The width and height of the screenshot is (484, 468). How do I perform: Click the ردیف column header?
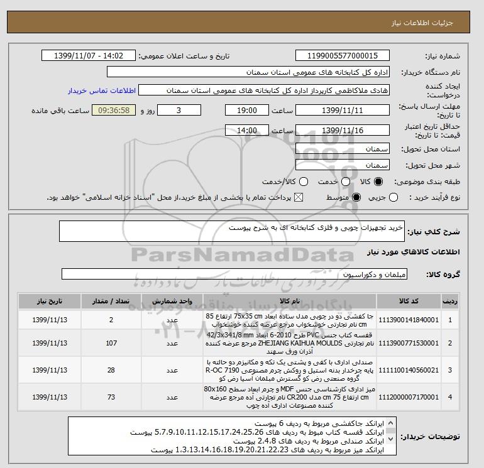click(x=449, y=301)
